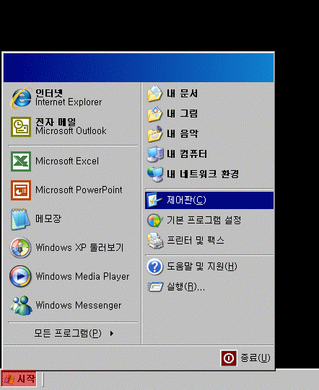Open Microsoft PowerPoint
This screenshot has height=390, width=319.
click(72, 190)
